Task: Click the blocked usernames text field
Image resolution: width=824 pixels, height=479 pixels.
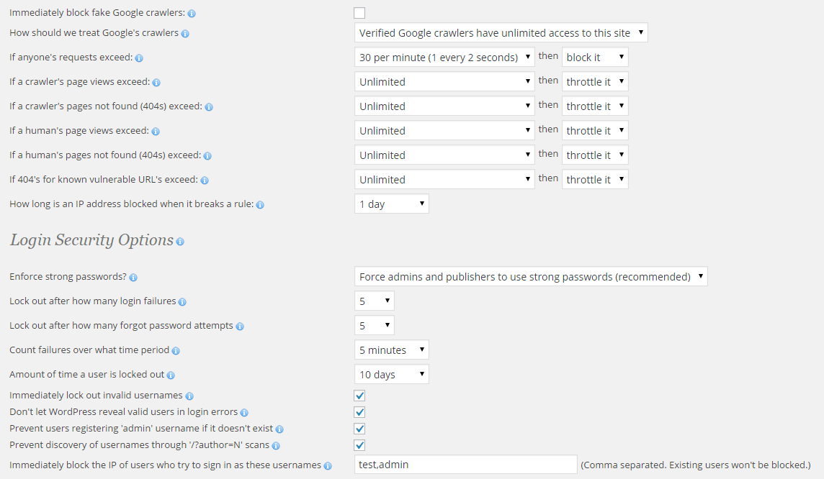Action: [x=466, y=465]
